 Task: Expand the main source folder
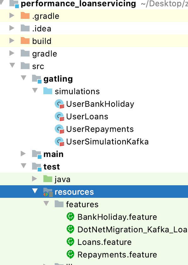tap(24, 154)
